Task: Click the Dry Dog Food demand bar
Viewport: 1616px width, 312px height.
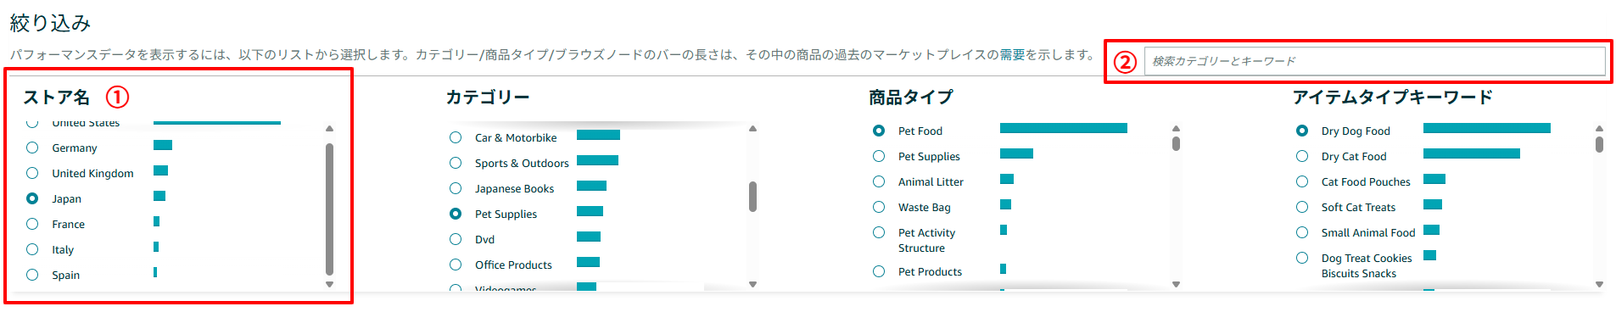Action: pyautogui.click(x=1486, y=128)
